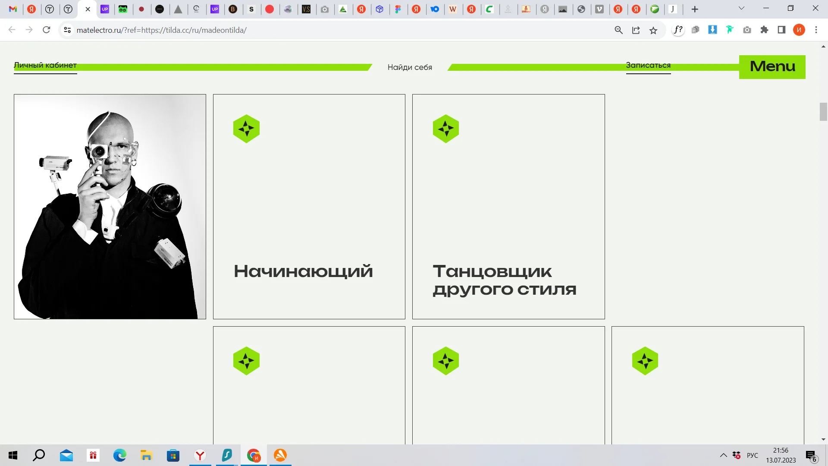The image size is (828, 466).
Task: Open the gray copy-pages extension icon
Action: [x=695, y=30]
